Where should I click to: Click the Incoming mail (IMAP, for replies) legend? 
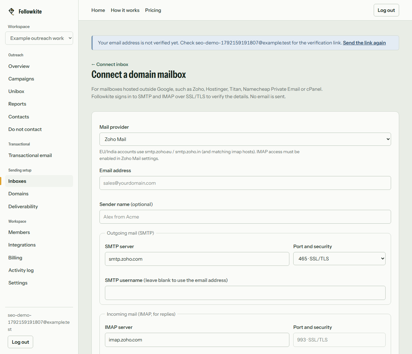(141, 314)
